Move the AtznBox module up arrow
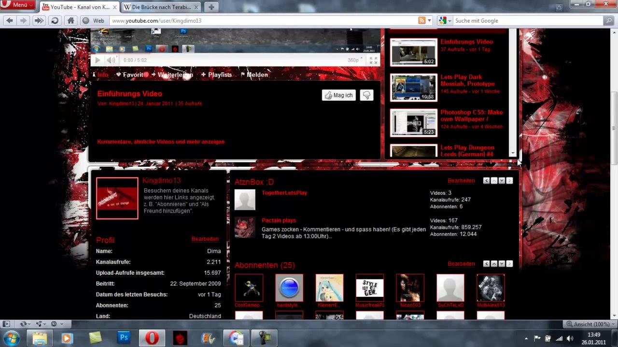Screen dimensions: 618x347 tap(494, 181)
